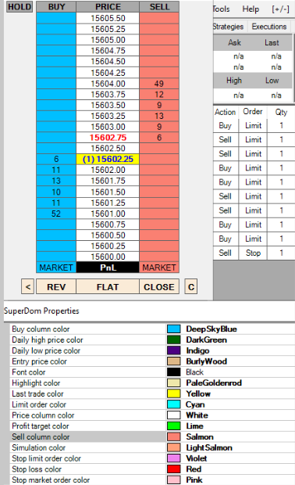This screenshot has width=295, height=485.
Task: Click the HOLD button
Action: [x=20, y=7]
